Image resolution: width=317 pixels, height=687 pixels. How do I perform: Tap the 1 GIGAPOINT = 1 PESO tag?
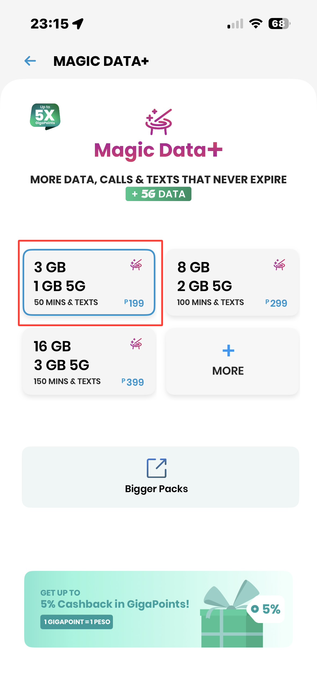pos(77,622)
